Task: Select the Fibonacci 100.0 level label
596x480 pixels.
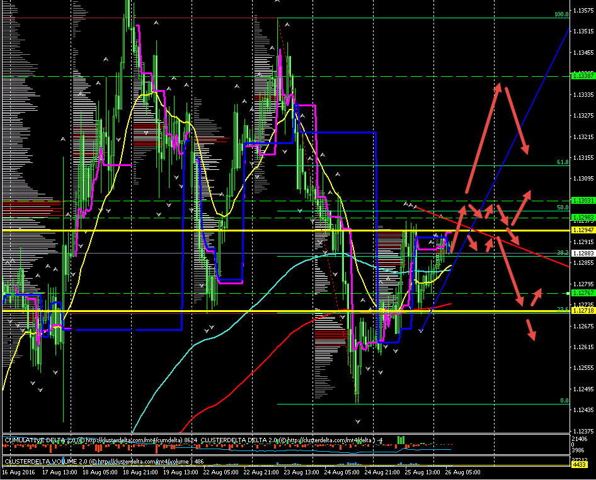Action: 561,14
